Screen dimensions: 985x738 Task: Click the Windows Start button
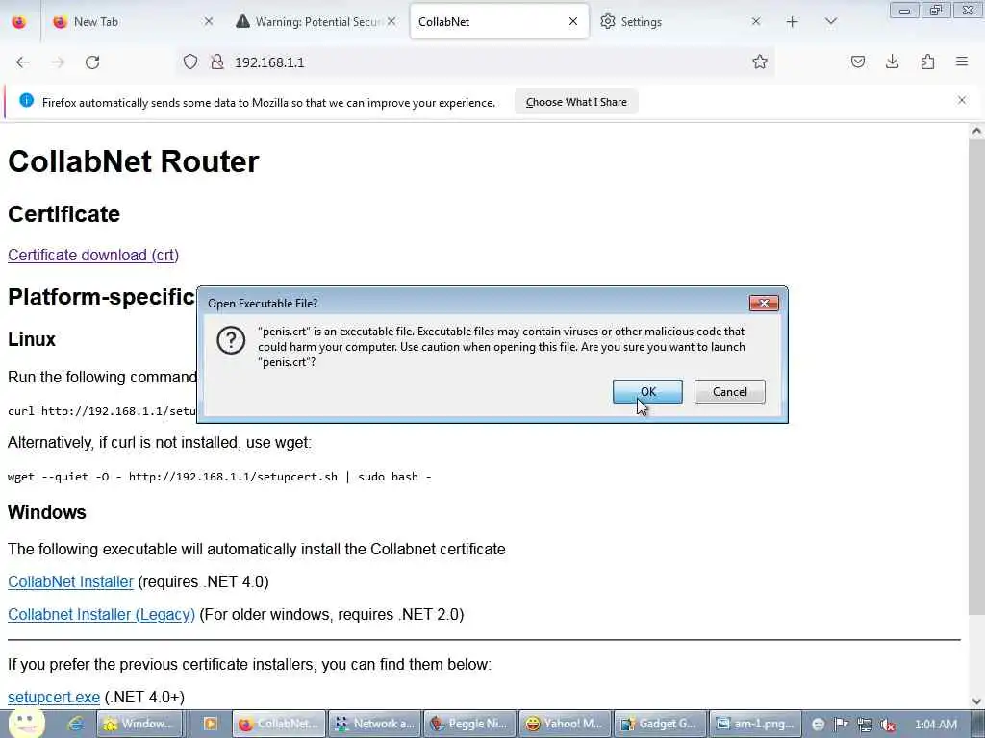25,724
